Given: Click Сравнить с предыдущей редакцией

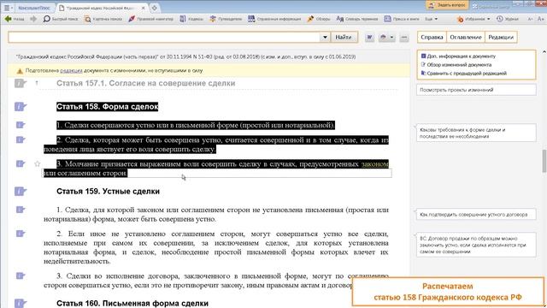Looking at the screenshot, I should (463, 74).
